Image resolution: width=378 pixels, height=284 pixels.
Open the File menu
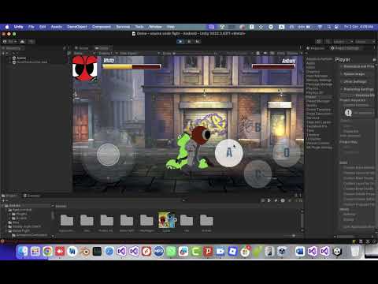point(31,27)
